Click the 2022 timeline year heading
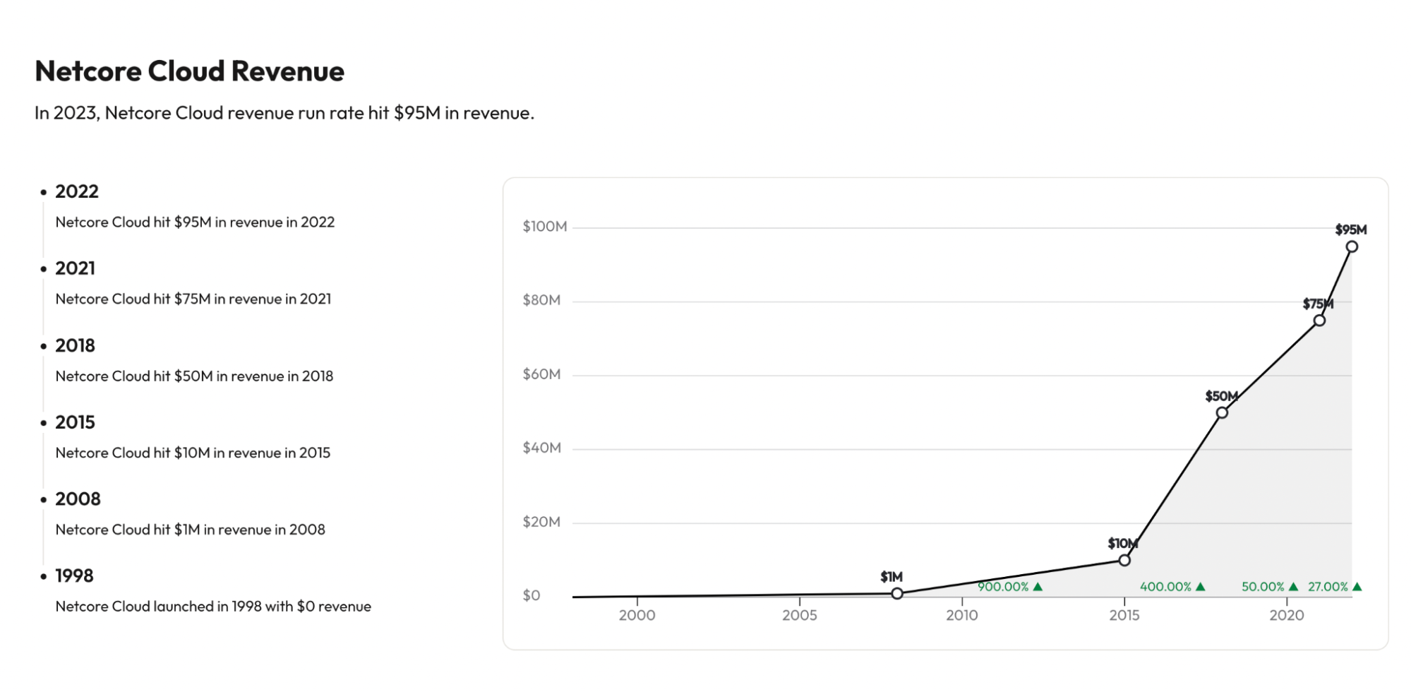Screen dimensions: 1411x692 [x=77, y=191]
